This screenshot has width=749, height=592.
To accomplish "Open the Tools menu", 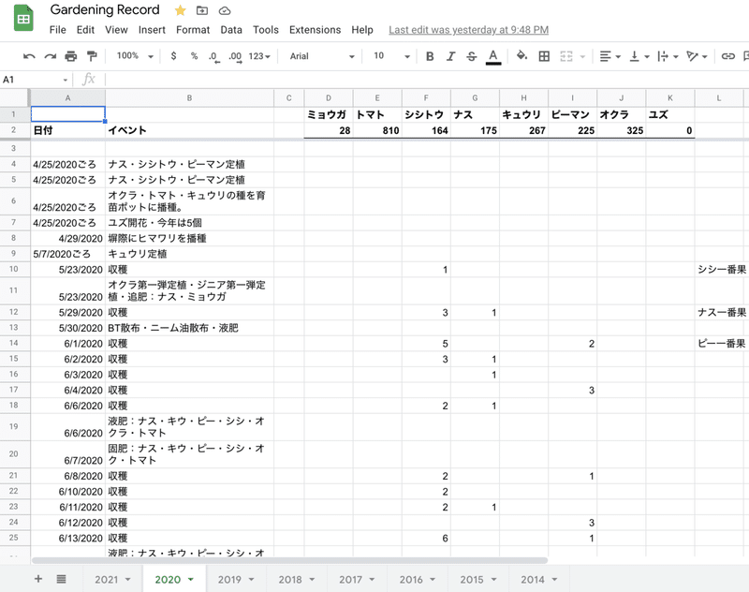I will (266, 30).
